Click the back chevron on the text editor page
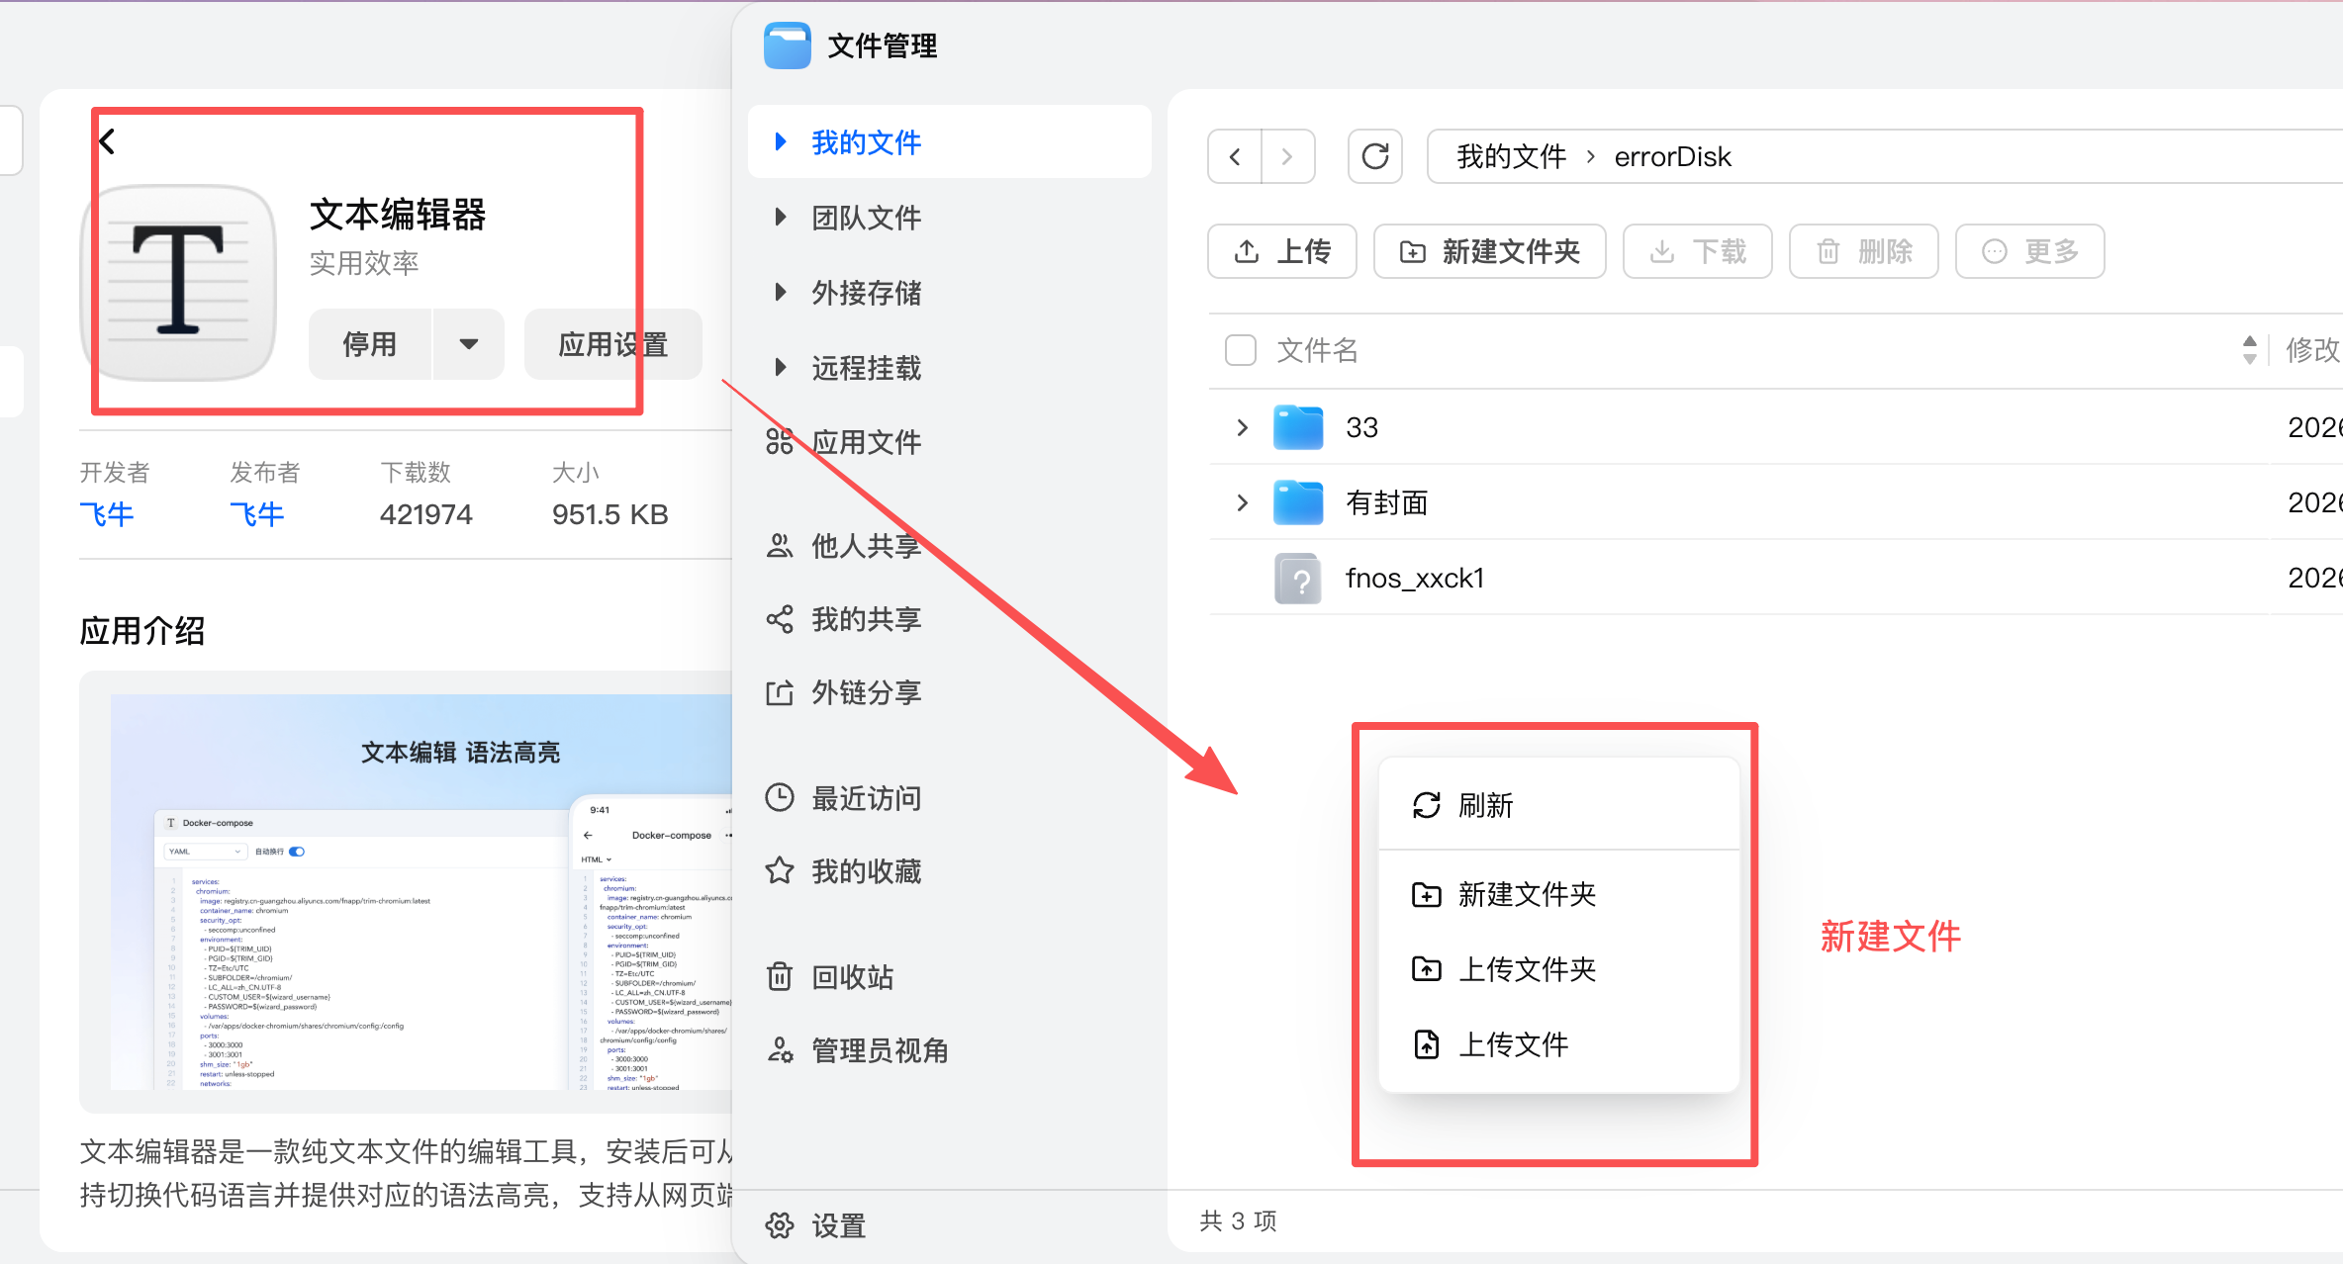The image size is (2343, 1264). point(108,141)
